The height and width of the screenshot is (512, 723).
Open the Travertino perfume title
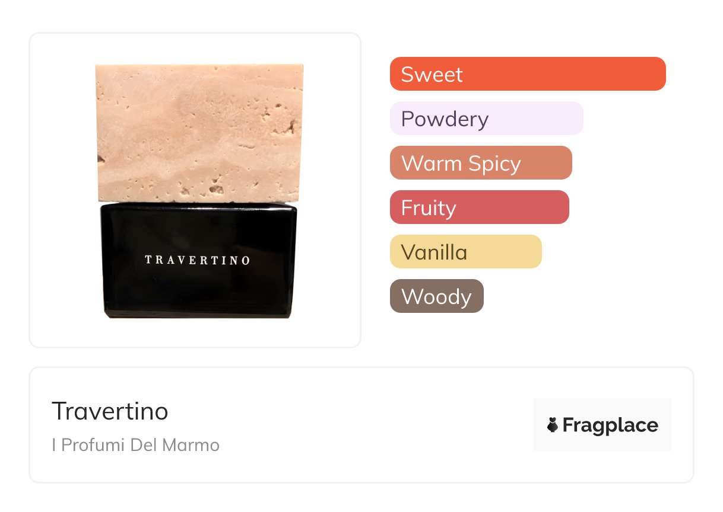pos(110,411)
